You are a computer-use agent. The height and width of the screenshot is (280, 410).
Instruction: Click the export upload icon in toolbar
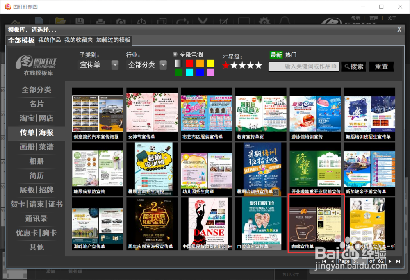point(141,21)
